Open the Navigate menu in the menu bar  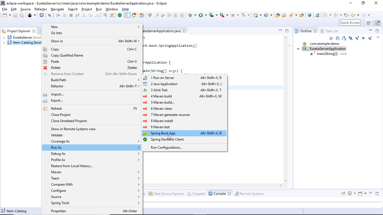[57, 9]
